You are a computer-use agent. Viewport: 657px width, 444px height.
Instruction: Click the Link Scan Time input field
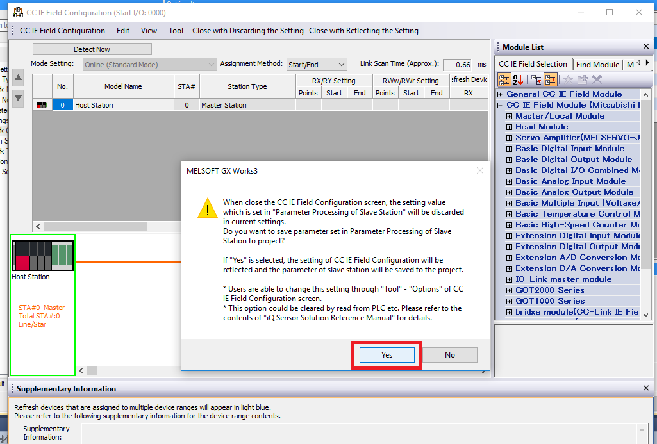[x=457, y=65]
